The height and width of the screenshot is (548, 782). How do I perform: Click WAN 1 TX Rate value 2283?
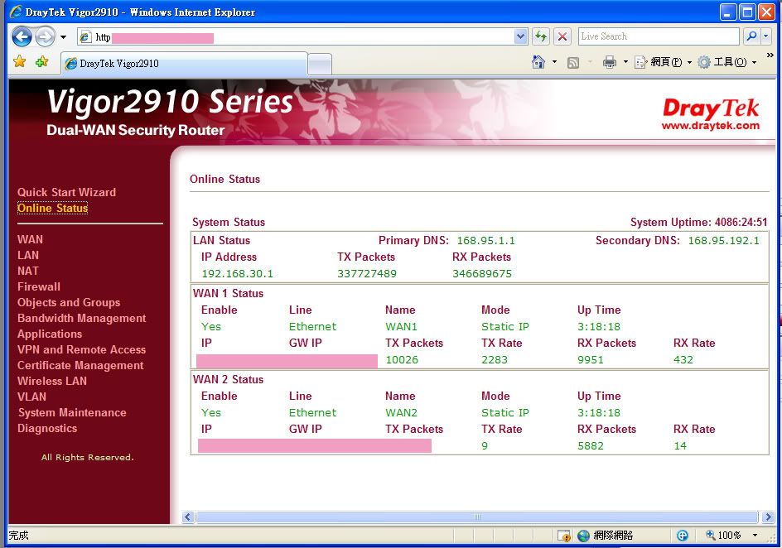pos(495,360)
